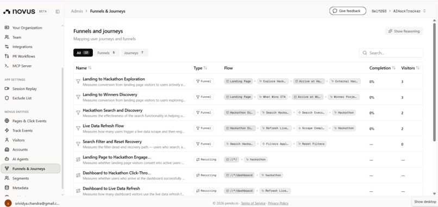Open user account srividya.chandra menu
Image resolution: width=438 pixels, height=207 pixels.
click(37, 203)
